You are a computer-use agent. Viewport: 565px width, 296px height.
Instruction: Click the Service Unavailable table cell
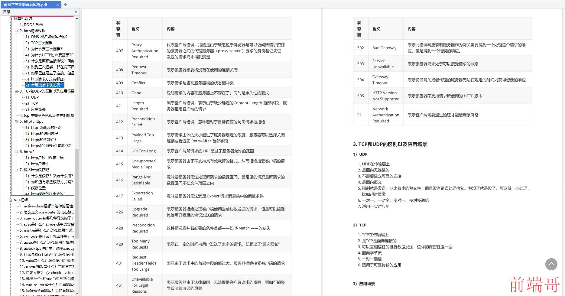coord(386,64)
